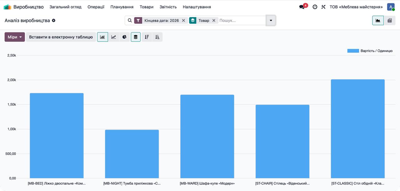Open the ТОВ «Меблева майстерня» company switcher

[356, 7]
